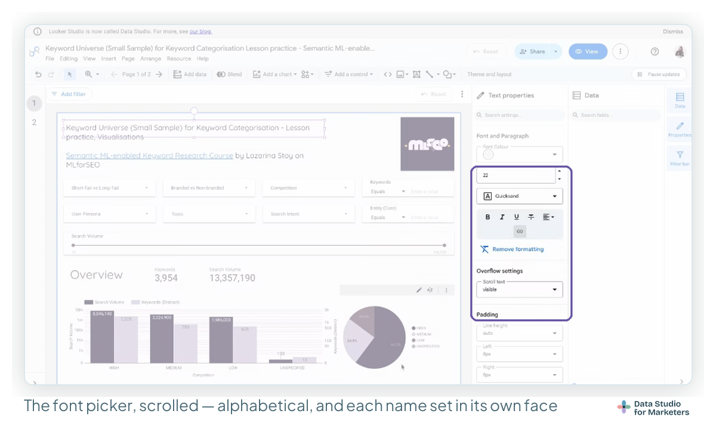
Task: Open the chart's three-dot menu
Action: [x=446, y=290]
